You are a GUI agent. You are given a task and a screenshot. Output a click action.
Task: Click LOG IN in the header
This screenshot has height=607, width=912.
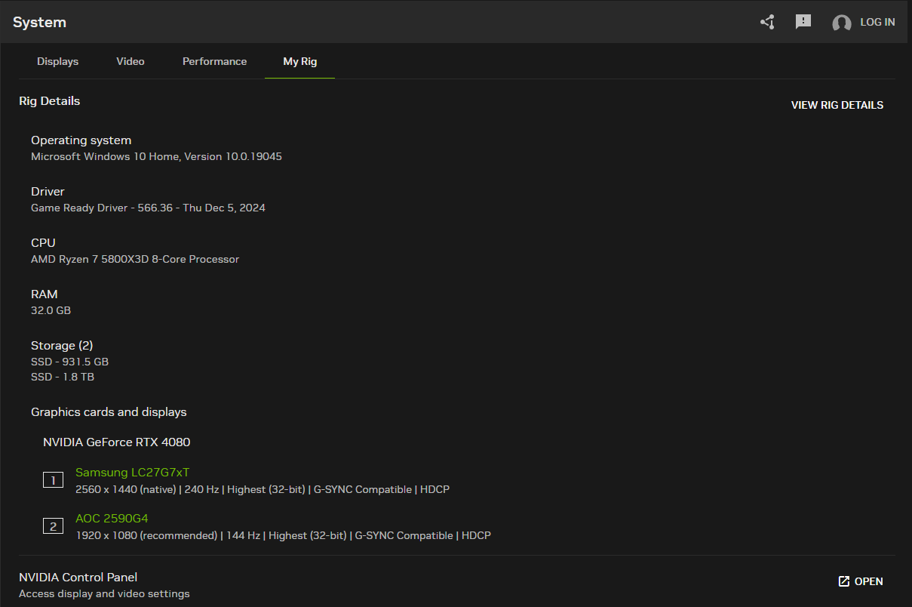pyautogui.click(x=877, y=22)
